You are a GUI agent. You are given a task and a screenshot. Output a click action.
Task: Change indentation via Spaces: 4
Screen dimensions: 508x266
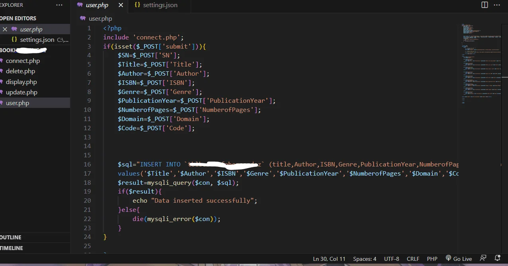click(365, 259)
